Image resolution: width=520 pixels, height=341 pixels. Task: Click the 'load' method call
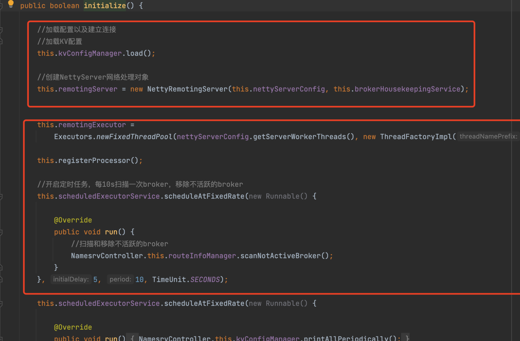point(135,53)
